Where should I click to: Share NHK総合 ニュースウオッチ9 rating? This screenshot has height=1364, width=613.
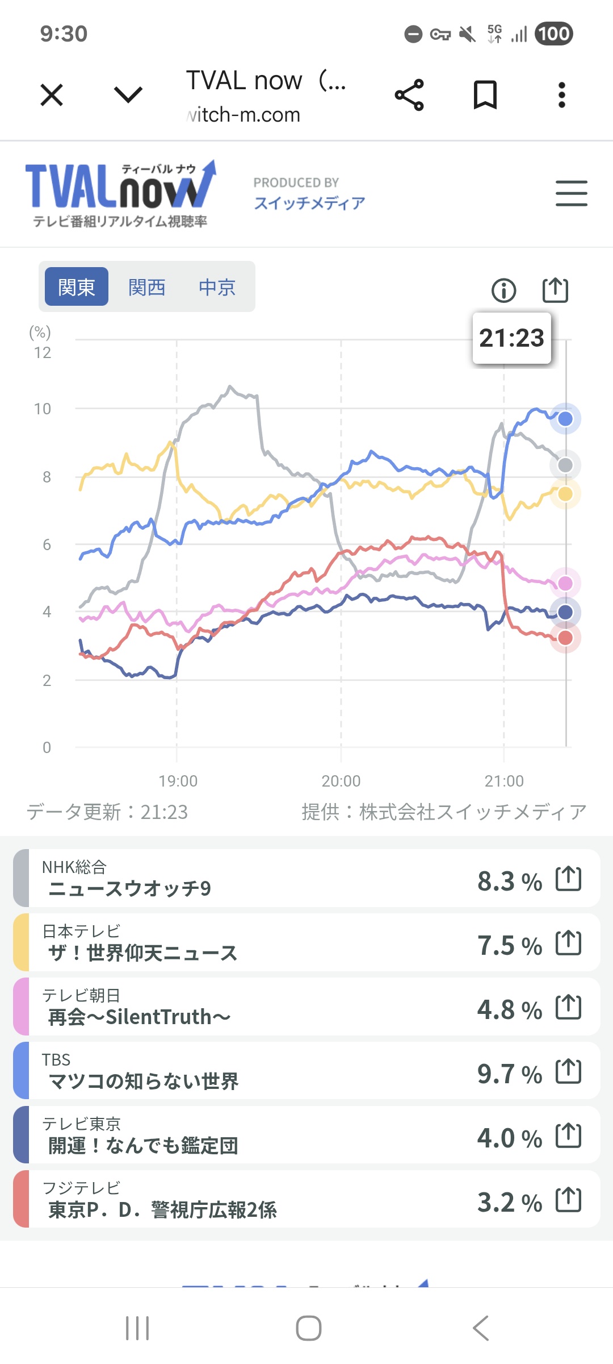(x=568, y=879)
